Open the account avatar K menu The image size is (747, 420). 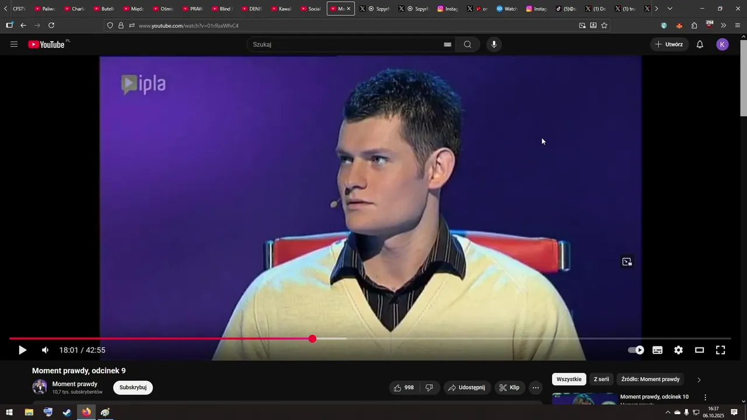[x=722, y=44]
